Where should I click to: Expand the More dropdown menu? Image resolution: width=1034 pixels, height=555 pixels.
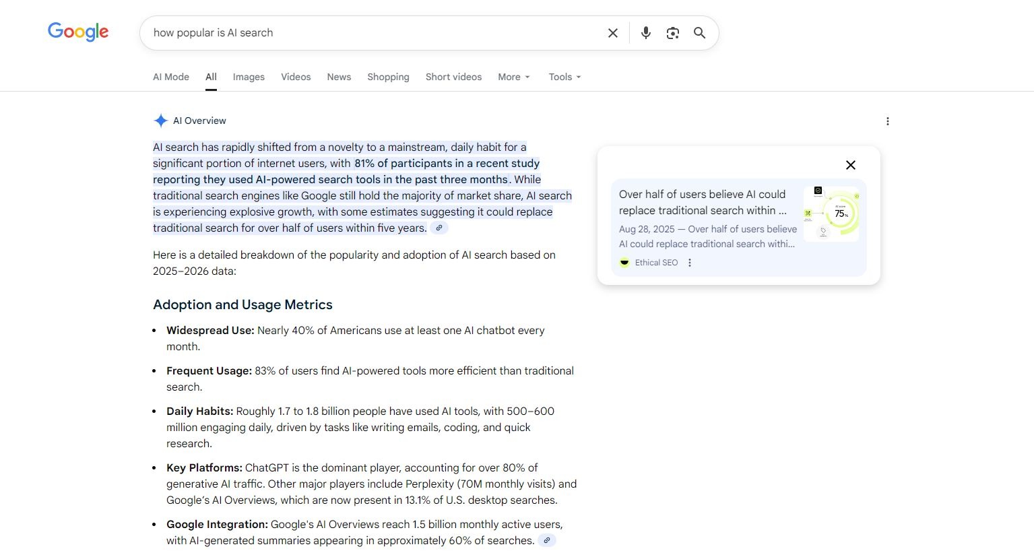pyautogui.click(x=513, y=77)
